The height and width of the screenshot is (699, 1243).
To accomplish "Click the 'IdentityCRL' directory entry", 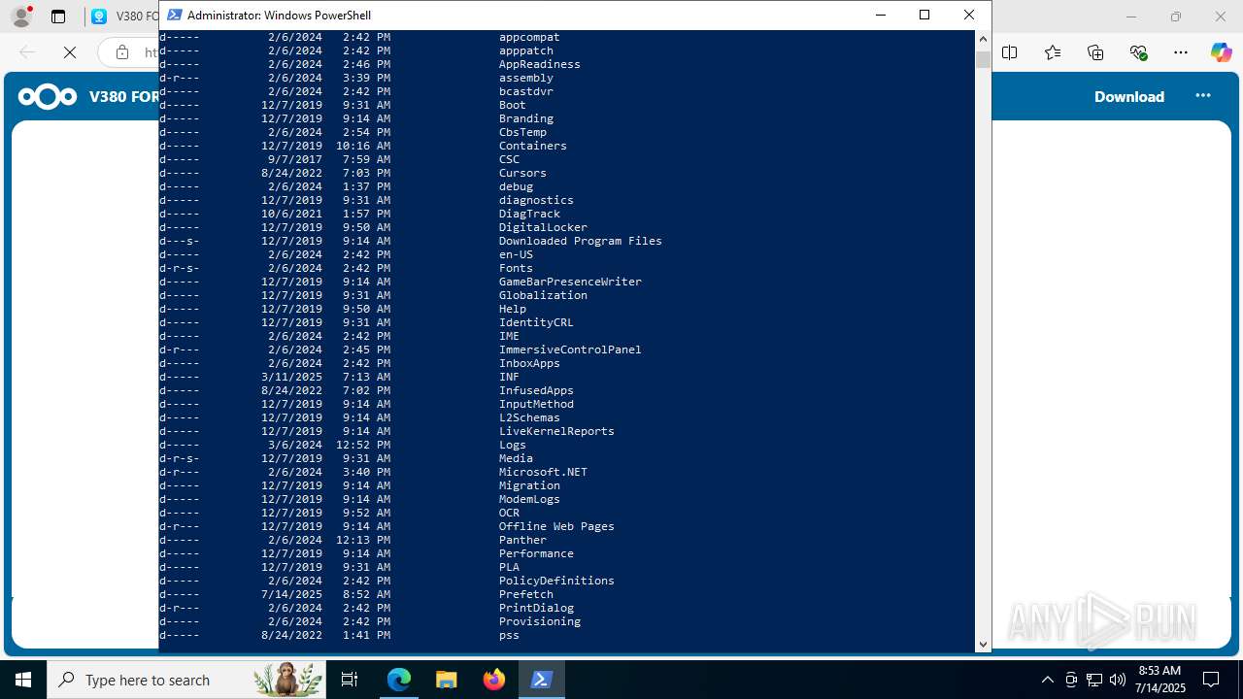I will (x=536, y=322).
